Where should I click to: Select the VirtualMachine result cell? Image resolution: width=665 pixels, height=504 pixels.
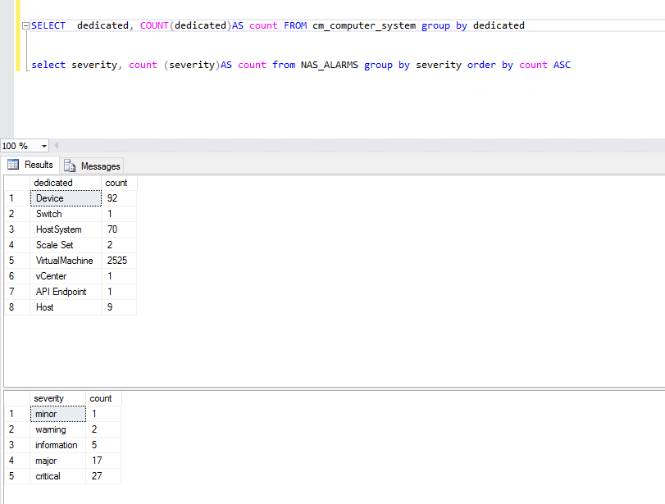(x=64, y=260)
